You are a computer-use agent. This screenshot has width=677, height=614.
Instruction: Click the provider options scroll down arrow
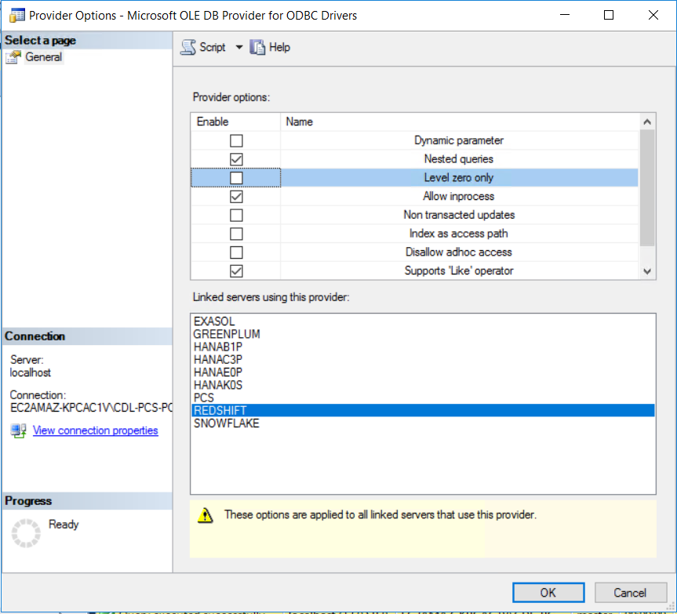[x=646, y=271]
